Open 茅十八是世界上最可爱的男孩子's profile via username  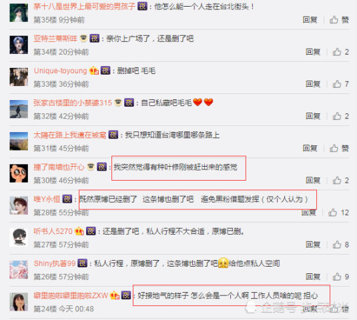(84, 7)
